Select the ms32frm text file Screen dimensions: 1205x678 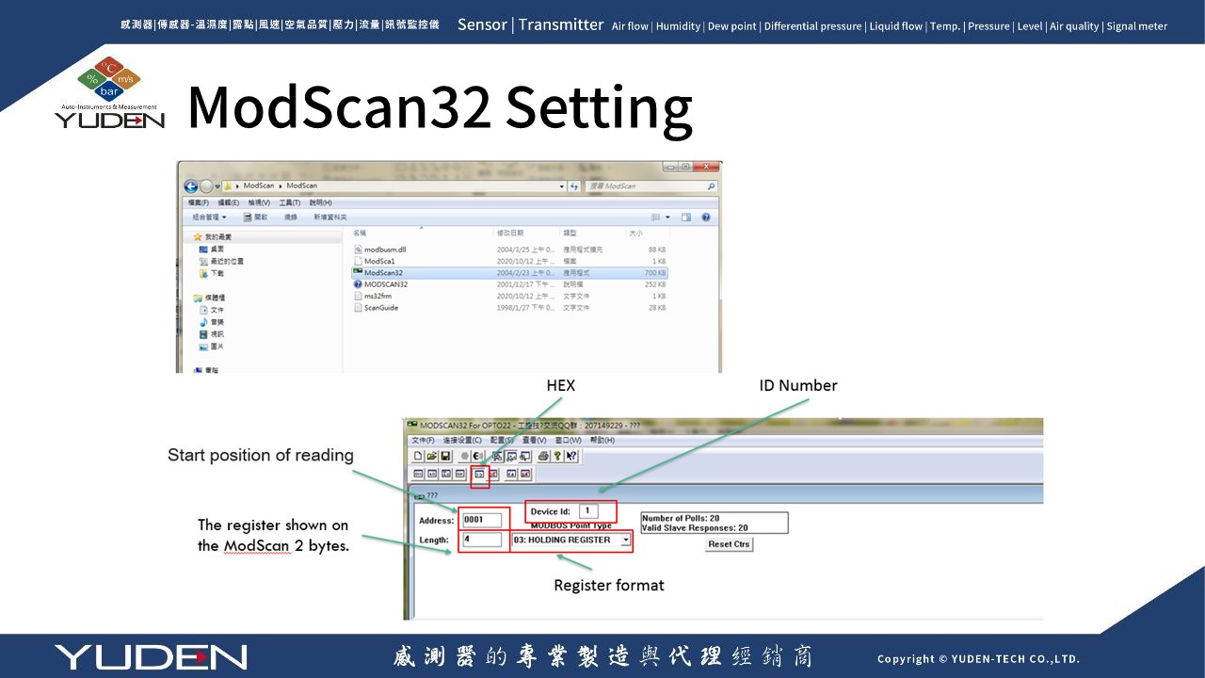click(x=508, y=296)
